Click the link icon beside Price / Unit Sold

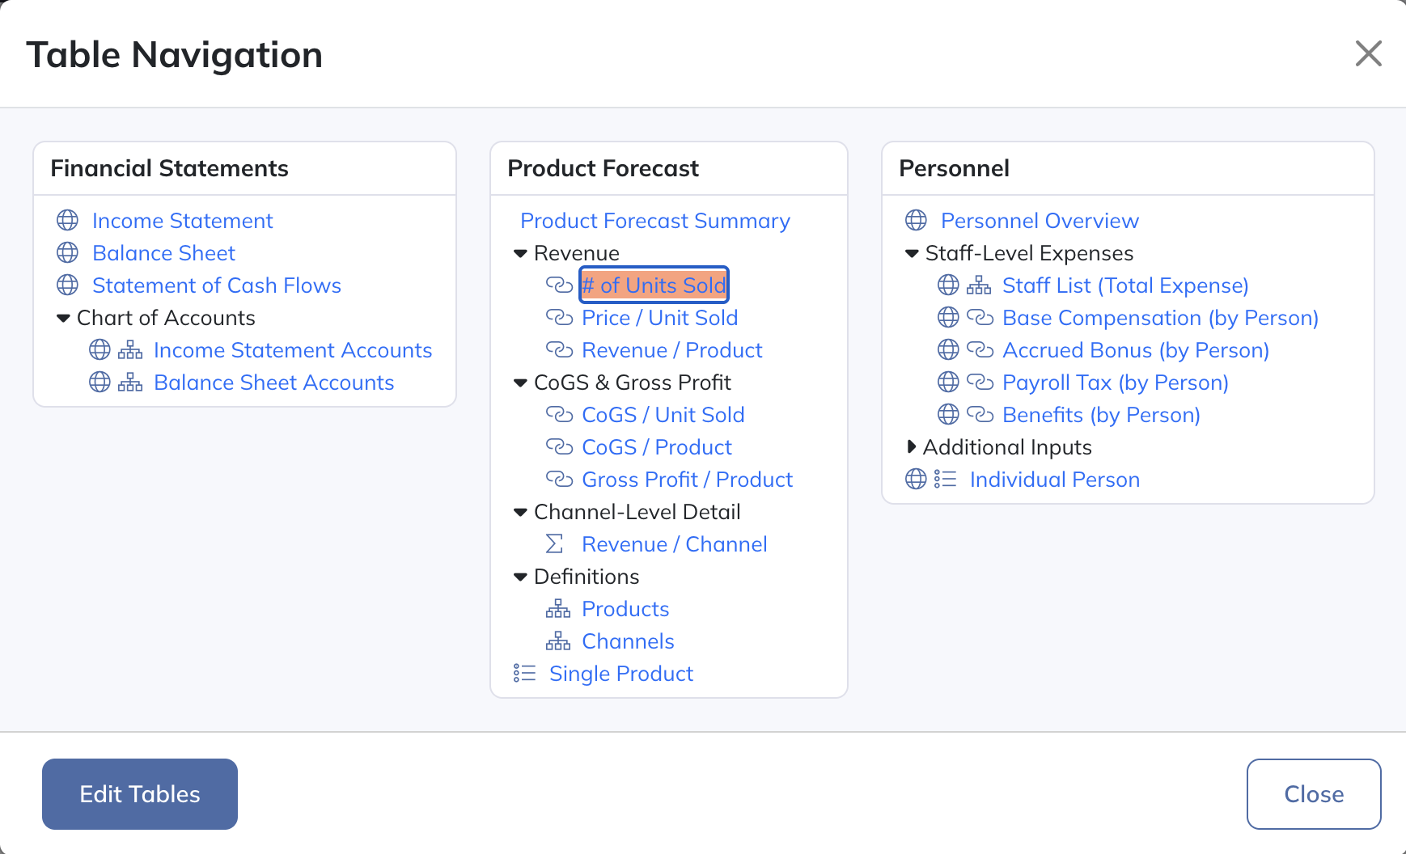[559, 318]
